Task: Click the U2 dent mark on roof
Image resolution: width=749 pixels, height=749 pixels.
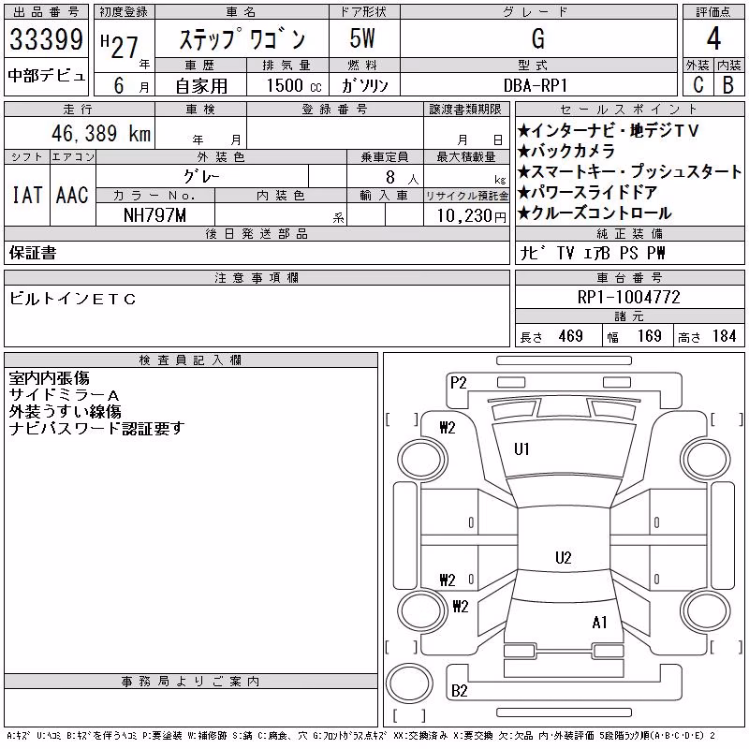Action: 564,557
